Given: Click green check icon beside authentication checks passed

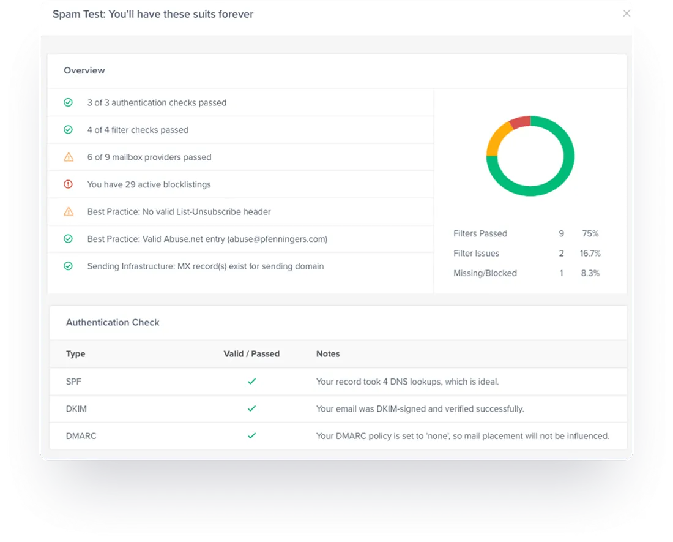Looking at the screenshot, I should tap(69, 102).
